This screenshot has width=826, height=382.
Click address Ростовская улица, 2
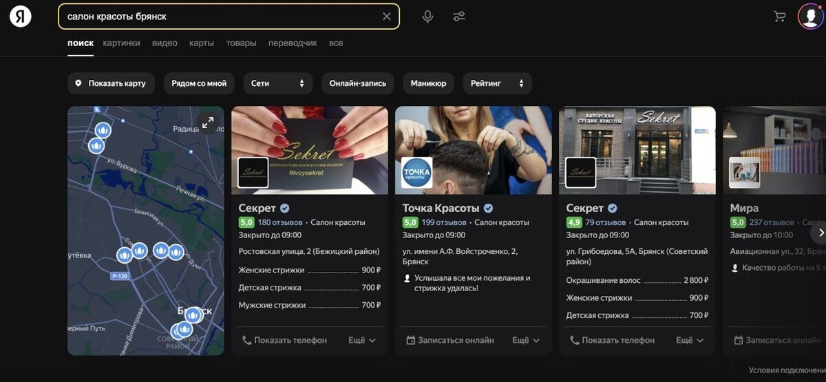(309, 251)
